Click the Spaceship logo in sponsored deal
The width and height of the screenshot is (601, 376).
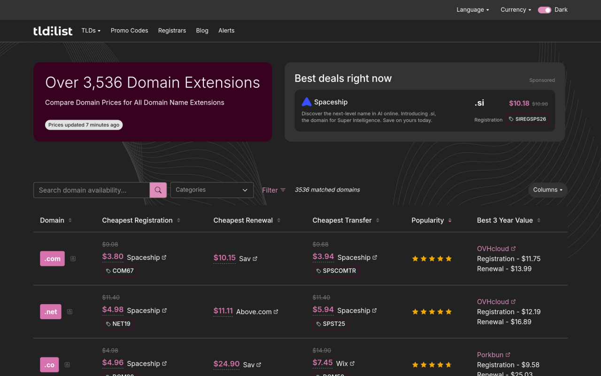tap(307, 102)
